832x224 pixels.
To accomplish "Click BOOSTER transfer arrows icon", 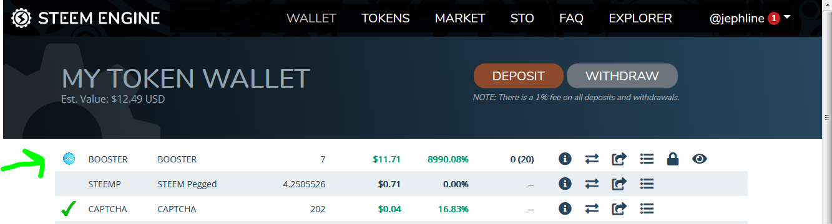I will pyautogui.click(x=592, y=159).
